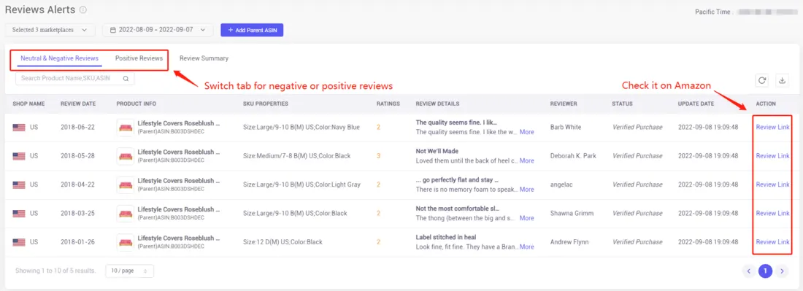The height and width of the screenshot is (291, 803).
Task: Click More on 'Not the most comfortable' review
Action: pos(526,218)
